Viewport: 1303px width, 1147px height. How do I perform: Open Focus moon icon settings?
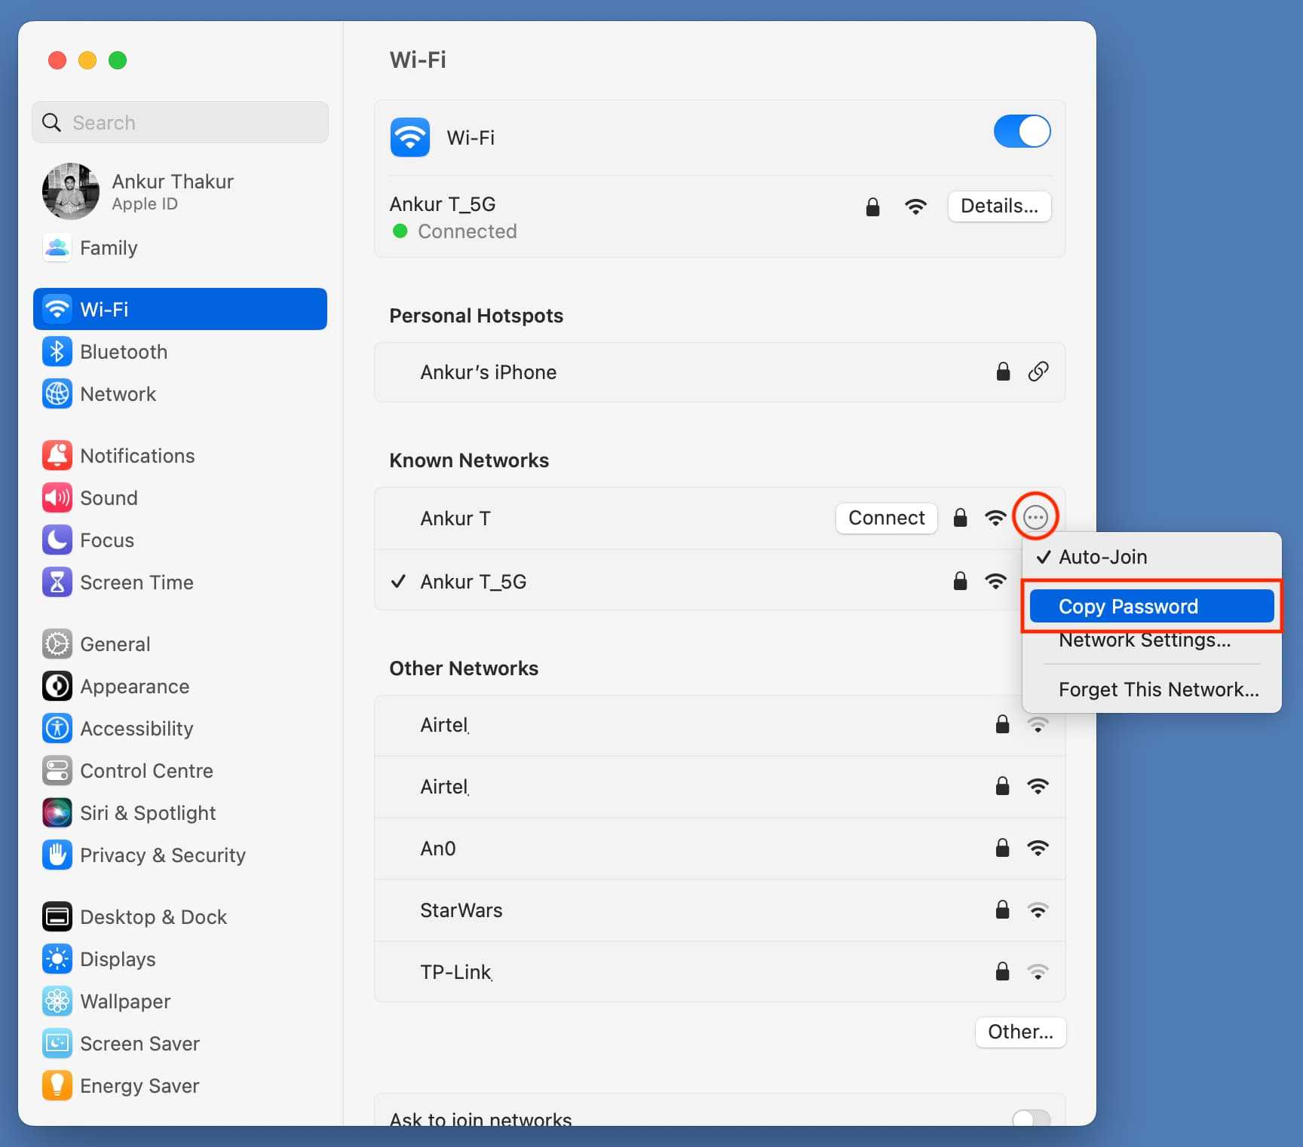coord(57,540)
